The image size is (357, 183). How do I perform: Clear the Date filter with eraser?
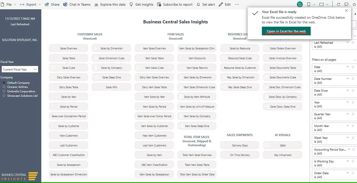[x=353, y=67]
